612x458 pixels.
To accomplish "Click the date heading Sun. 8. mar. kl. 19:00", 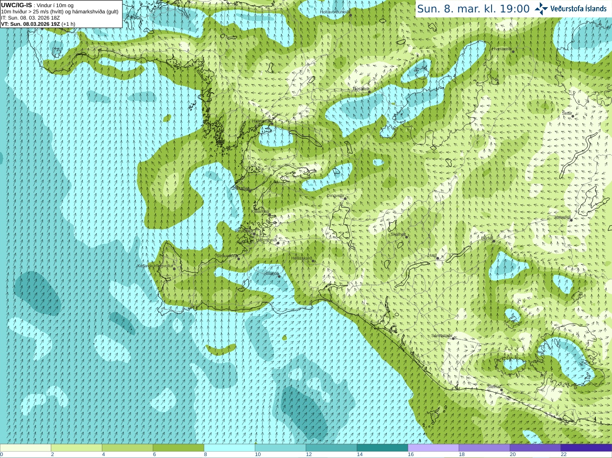I will click(473, 9).
